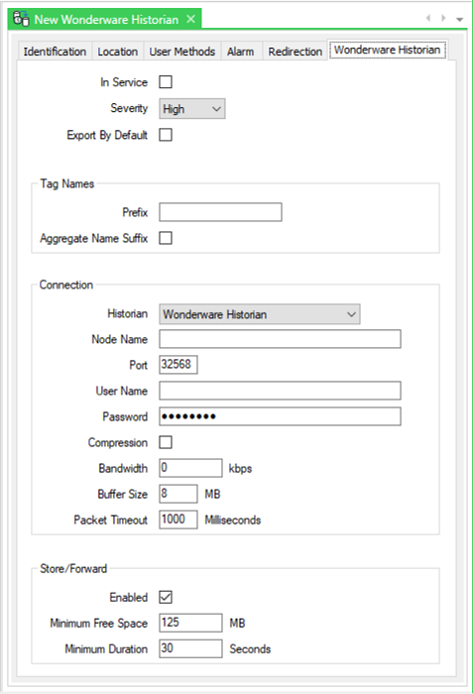The height and width of the screenshot is (694, 473).
Task: Select the Alarm tab
Action: click(x=241, y=52)
